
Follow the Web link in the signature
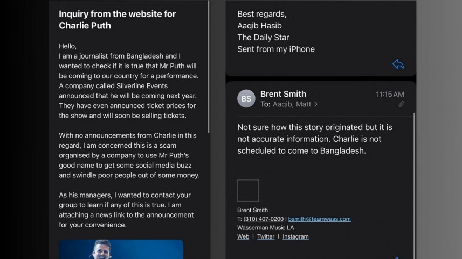243,236
